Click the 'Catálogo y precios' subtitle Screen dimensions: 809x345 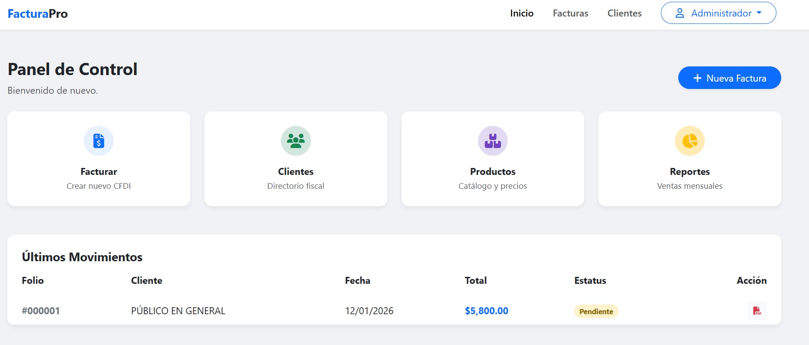[492, 186]
